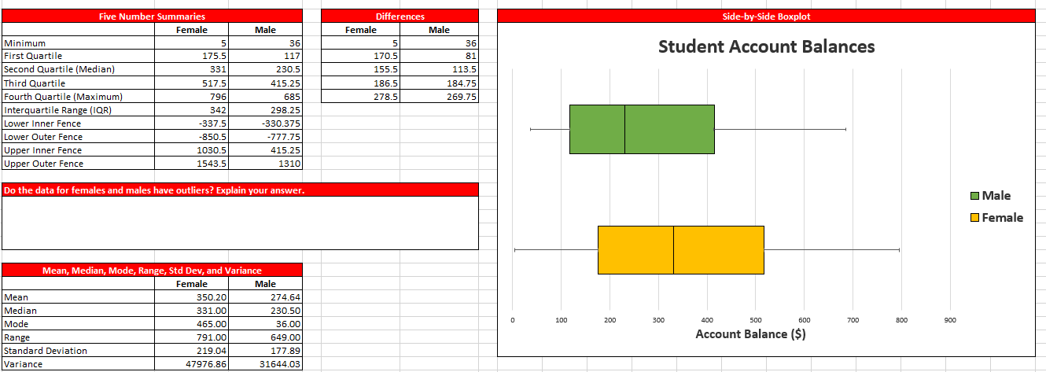Click the cell showing 1310

point(266,164)
